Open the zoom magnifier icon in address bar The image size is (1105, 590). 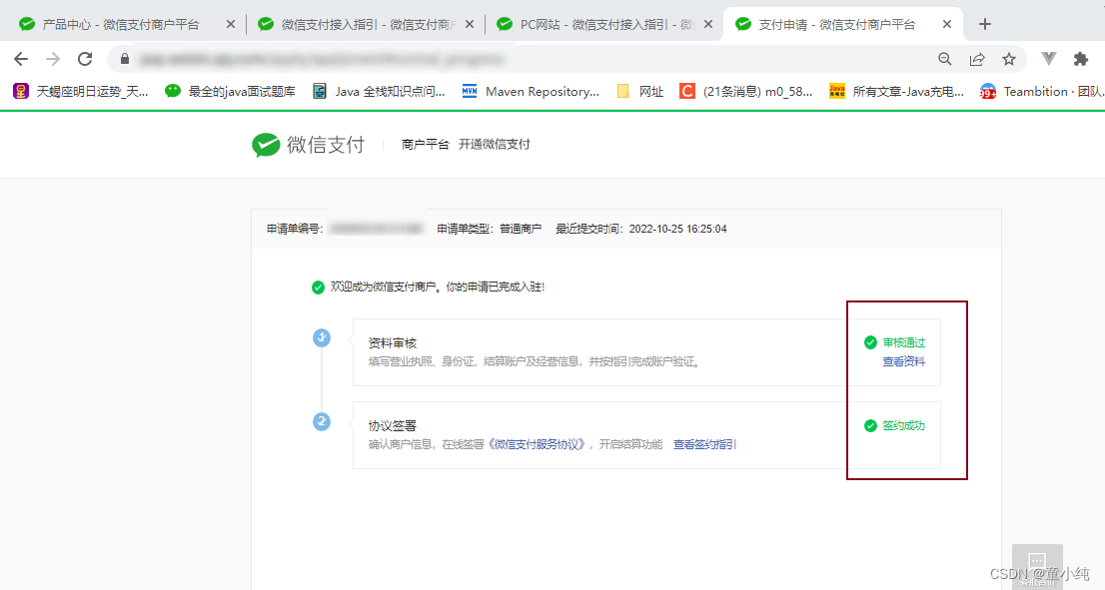[945, 59]
